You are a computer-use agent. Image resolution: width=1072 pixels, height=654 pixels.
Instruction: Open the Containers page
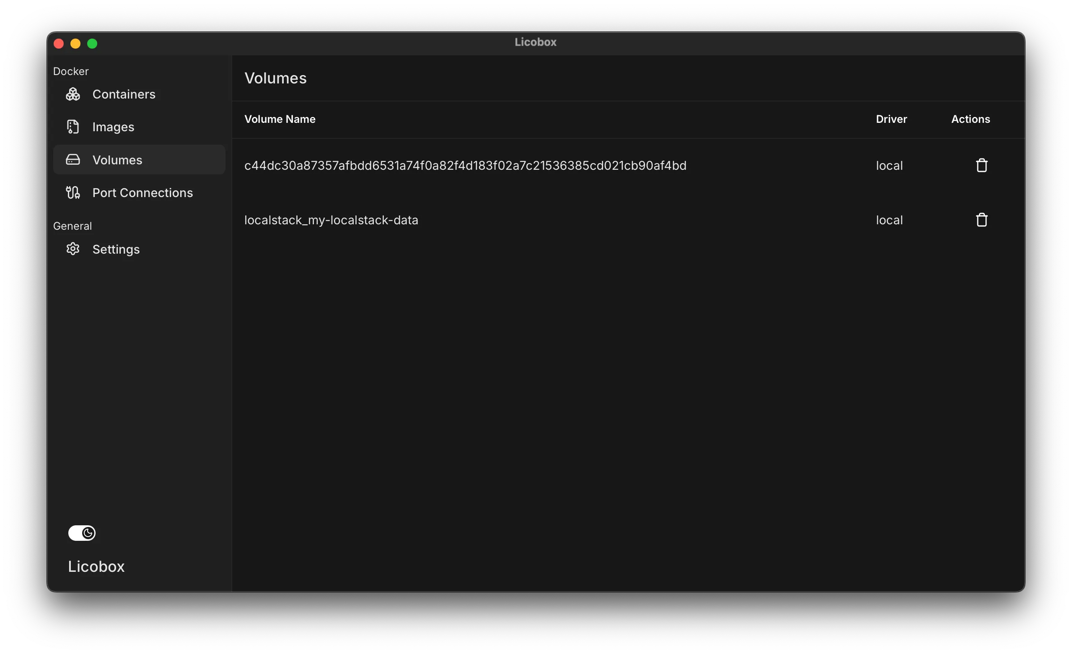click(x=124, y=94)
